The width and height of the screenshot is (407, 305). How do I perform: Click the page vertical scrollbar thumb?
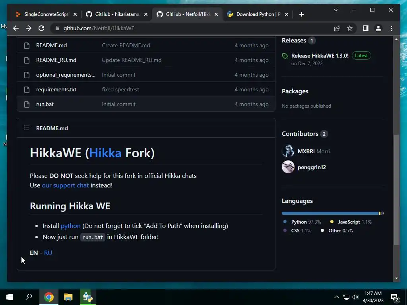396,189
